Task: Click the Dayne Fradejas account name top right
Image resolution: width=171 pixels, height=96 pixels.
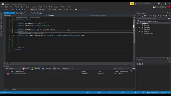Action: 160,7
